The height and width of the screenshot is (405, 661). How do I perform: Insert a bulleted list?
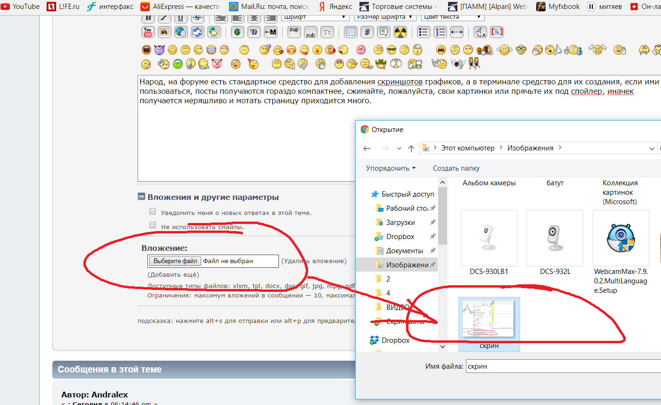click(x=424, y=32)
